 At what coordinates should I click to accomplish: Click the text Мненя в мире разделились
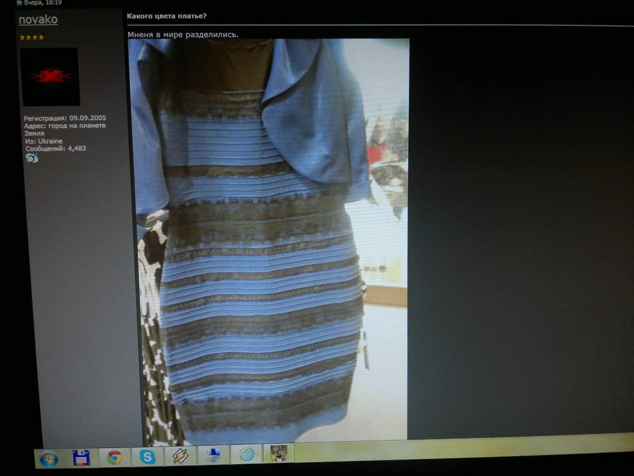tap(183, 35)
